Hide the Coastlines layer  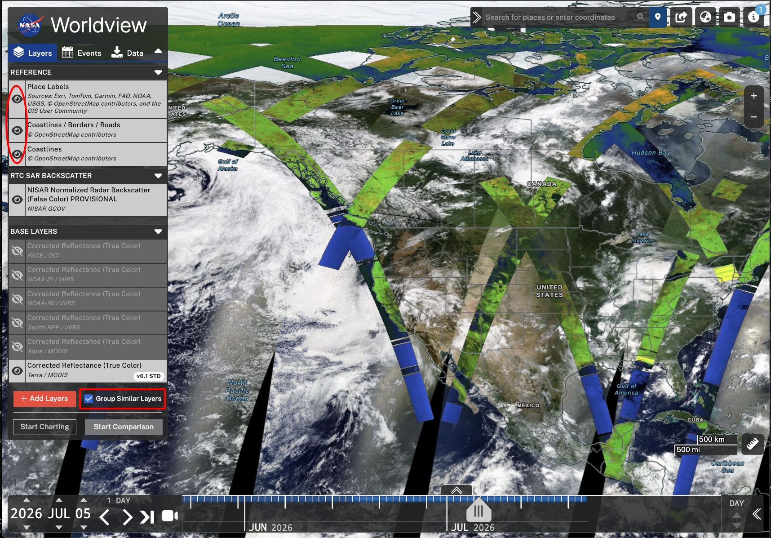pyautogui.click(x=17, y=154)
